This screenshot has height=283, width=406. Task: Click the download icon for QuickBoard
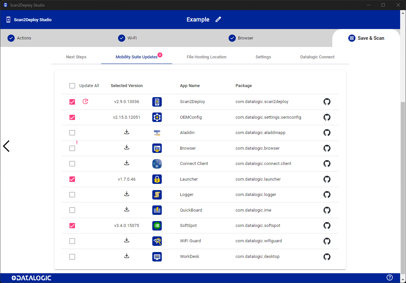tap(127, 209)
